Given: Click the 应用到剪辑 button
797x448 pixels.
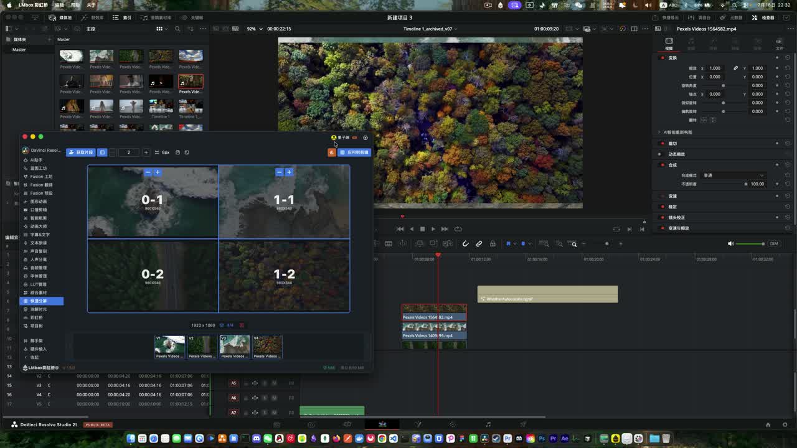Looking at the screenshot, I should pos(354,152).
